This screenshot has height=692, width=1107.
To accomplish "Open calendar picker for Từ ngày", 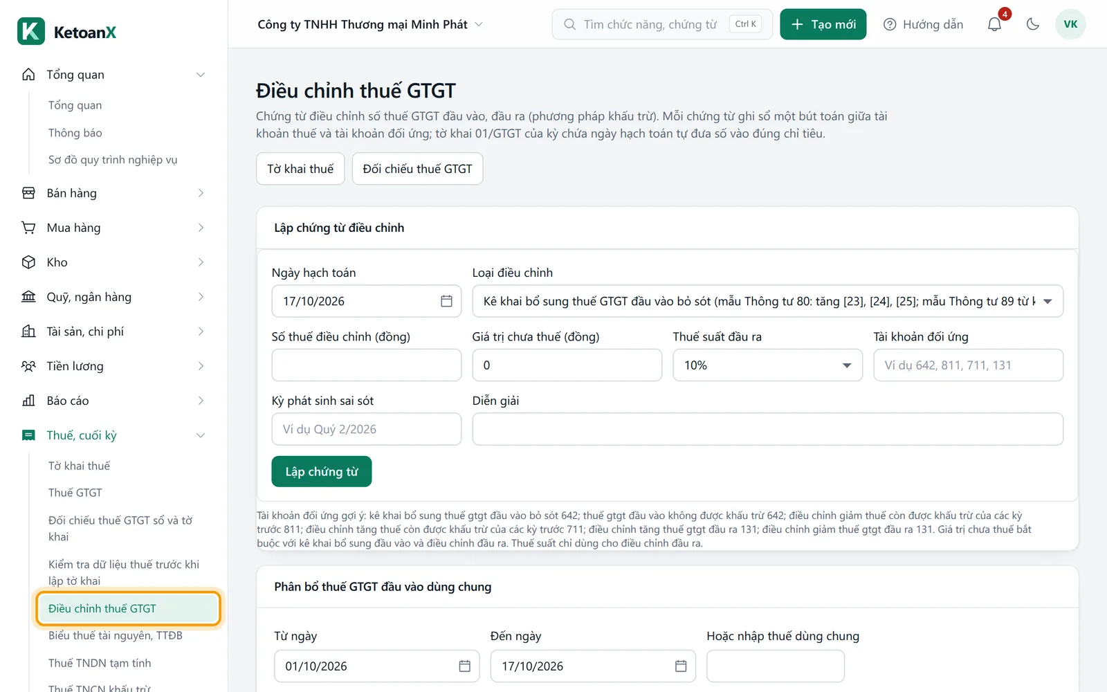I will point(464,666).
